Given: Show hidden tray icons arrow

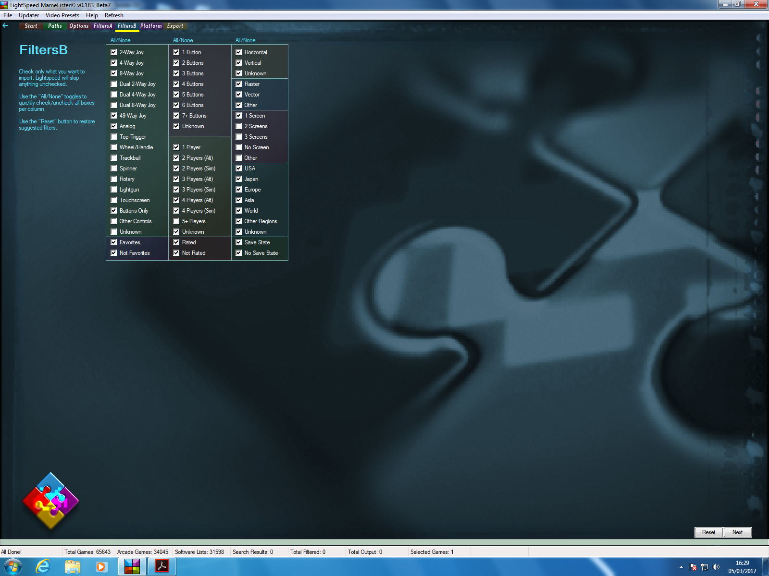Looking at the screenshot, I should pos(681,567).
